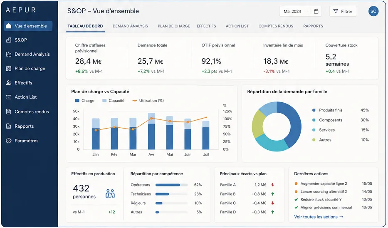Screen dimensions: 388x228
Task: Open the SC user avatar
Action: 373,11
